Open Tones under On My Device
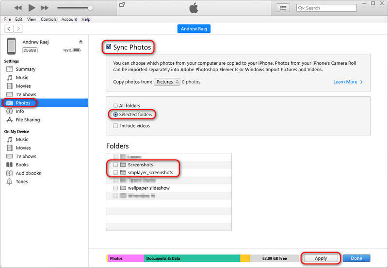Image resolution: width=388 pixels, height=268 pixels. 22,181
